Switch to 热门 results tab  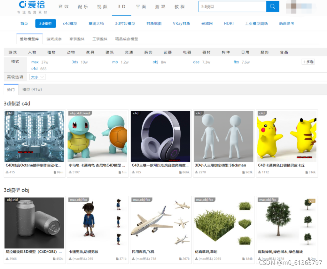coord(11,90)
